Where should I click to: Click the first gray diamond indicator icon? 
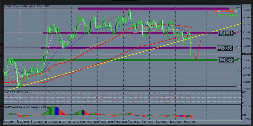pyautogui.click(x=219, y=11)
